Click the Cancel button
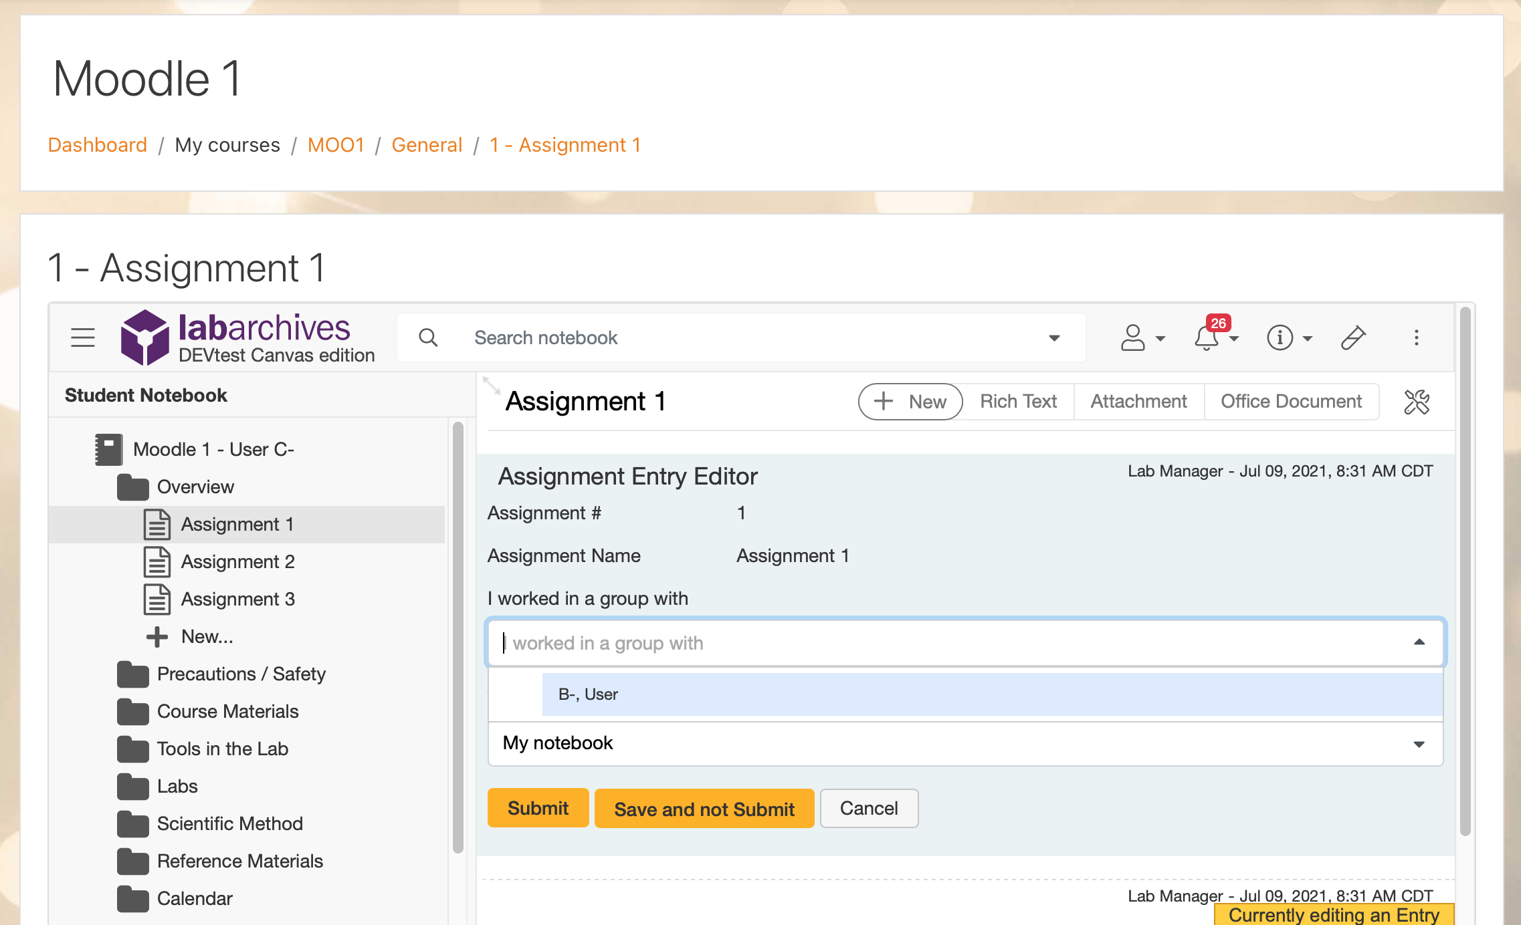The width and height of the screenshot is (1521, 925). coord(869,809)
